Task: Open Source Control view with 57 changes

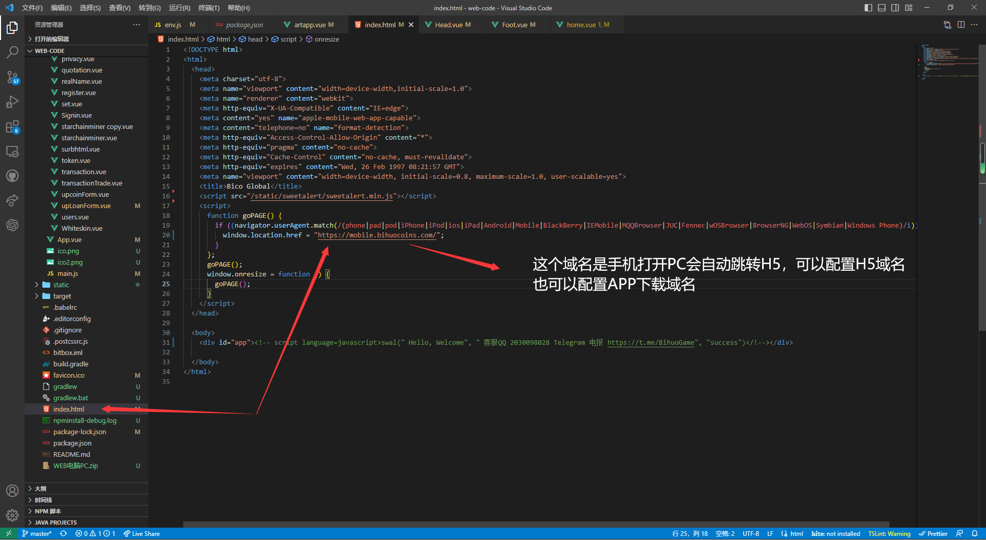Action: click(x=12, y=77)
